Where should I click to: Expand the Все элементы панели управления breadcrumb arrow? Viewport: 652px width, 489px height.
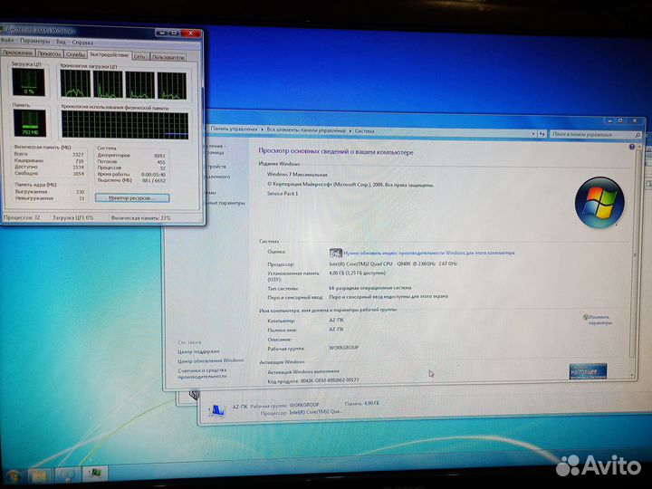(x=350, y=130)
